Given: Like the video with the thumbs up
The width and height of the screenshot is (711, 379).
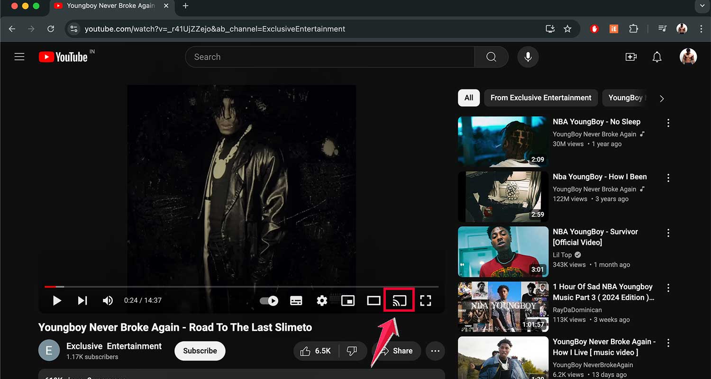Looking at the screenshot, I should [x=310, y=351].
